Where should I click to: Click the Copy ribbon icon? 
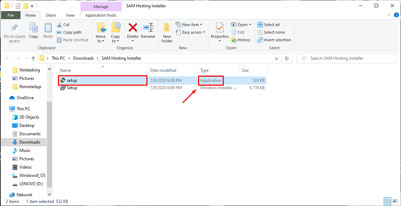pos(33,31)
